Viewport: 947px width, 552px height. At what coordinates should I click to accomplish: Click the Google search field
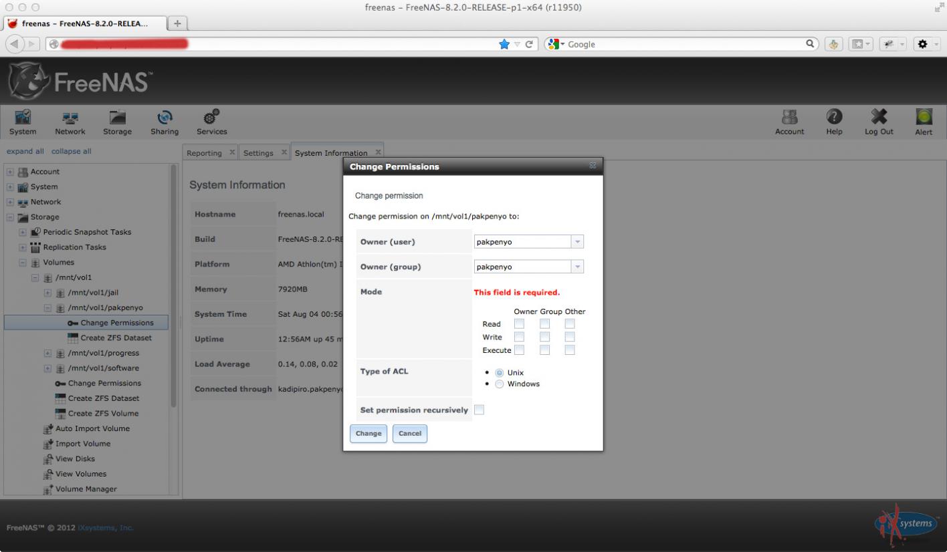coord(682,44)
